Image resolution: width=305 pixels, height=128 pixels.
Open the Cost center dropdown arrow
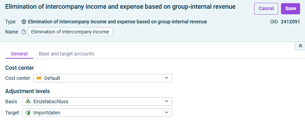click(x=166, y=78)
